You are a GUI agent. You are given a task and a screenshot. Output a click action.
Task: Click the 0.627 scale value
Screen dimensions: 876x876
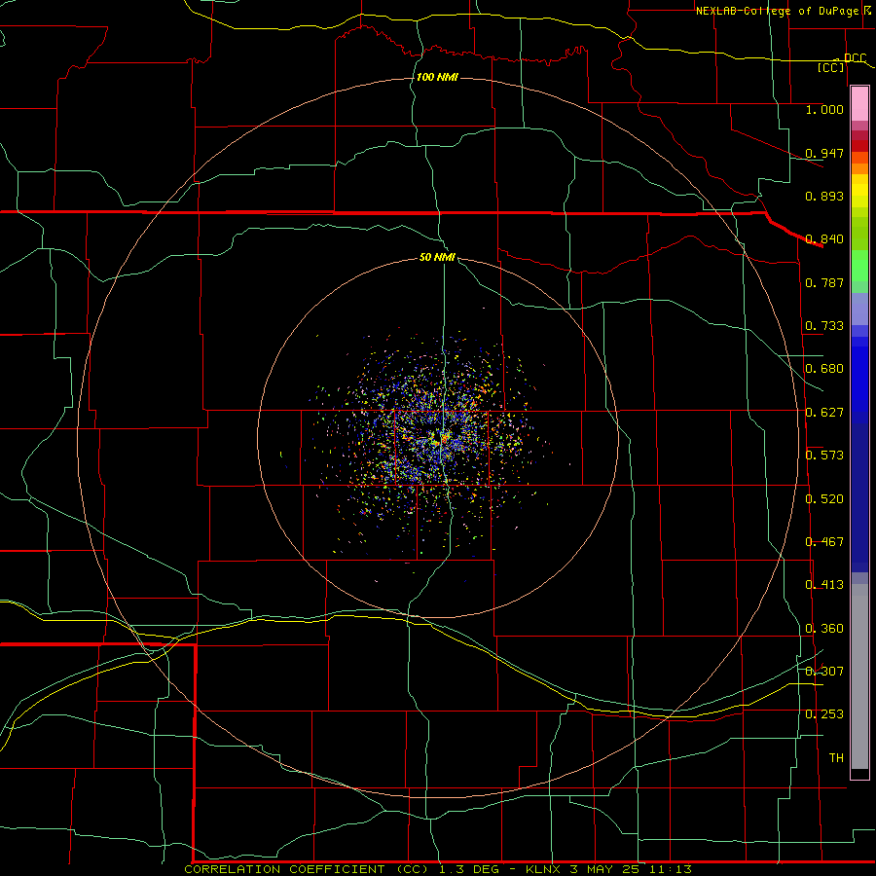coord(824,413)
